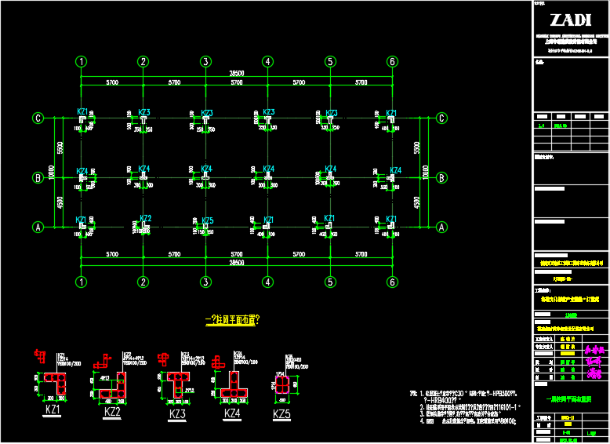Viewport: 610px width, 444px height.
Task: Select the 5500 dimension left of the plan
Action: tap(60, 148)
